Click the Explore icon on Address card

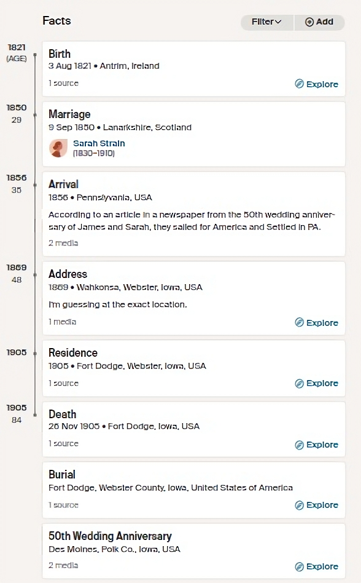point(299,322)
